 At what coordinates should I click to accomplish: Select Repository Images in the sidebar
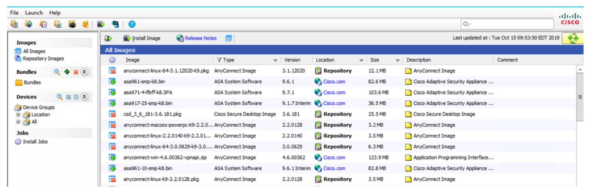43,59
